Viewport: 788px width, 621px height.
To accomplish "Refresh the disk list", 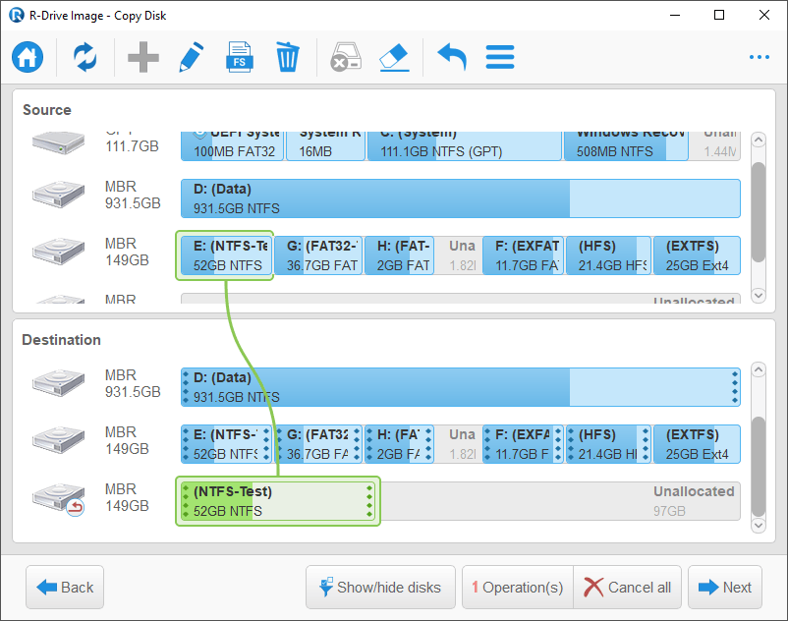I will click(x=85, y=57).
